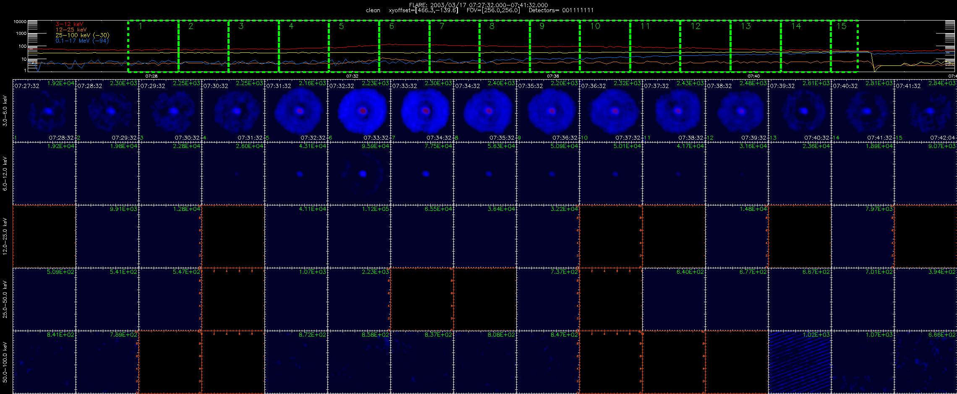957x394 pixels.
Task: Open the striped 50–100 keV image labeled 1.02E+03
Action: pyautogui.click(x=800, y=362)
